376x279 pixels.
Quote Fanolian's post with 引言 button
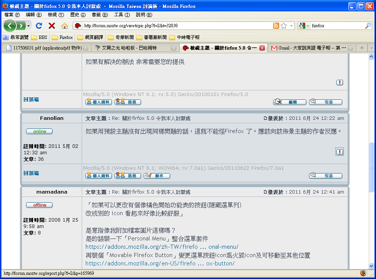pos(326,176)
